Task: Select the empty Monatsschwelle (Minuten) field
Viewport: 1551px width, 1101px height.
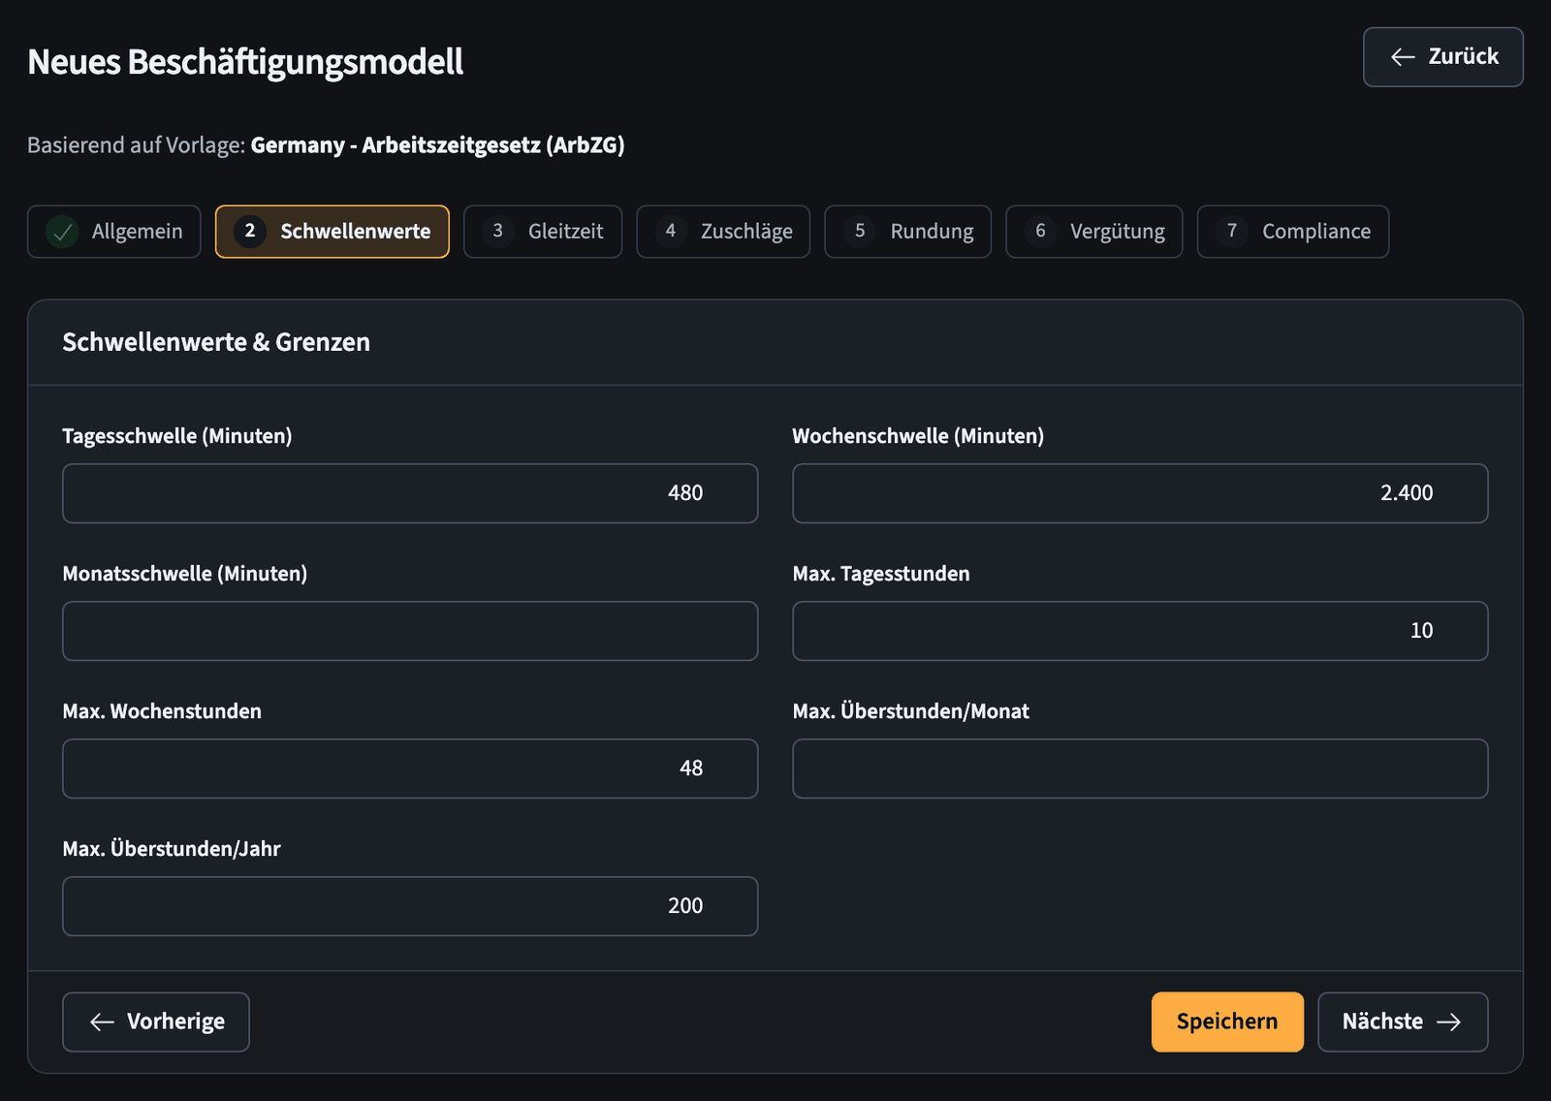Action: [x=410, y=631]
